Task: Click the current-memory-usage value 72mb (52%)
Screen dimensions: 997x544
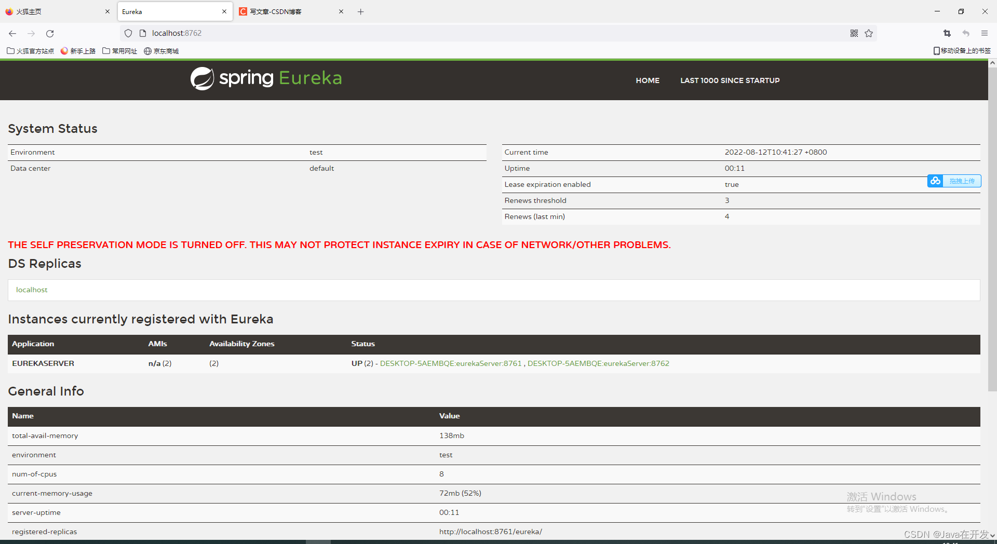Action: [x=460, y=493]
